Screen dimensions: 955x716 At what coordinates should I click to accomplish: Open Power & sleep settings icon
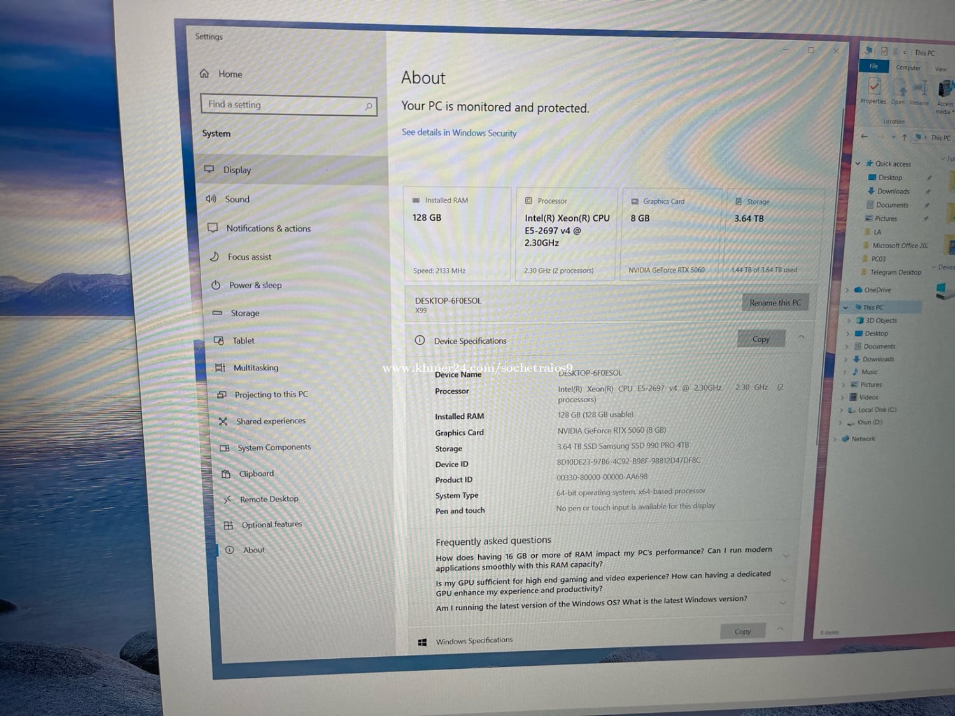[x=216, y=285]
